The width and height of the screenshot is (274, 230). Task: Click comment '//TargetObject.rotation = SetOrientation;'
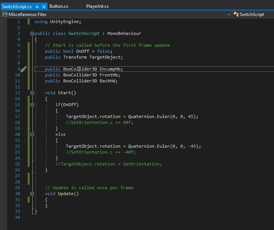[x=109, y=164]
